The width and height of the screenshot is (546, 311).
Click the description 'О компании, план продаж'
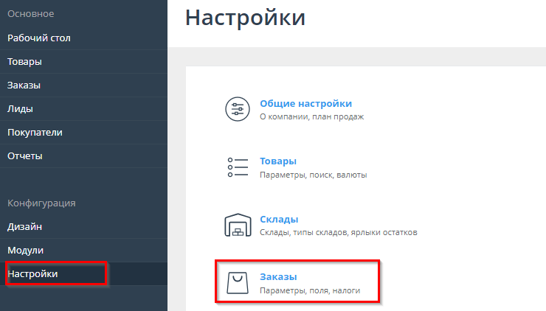point(311,116)
